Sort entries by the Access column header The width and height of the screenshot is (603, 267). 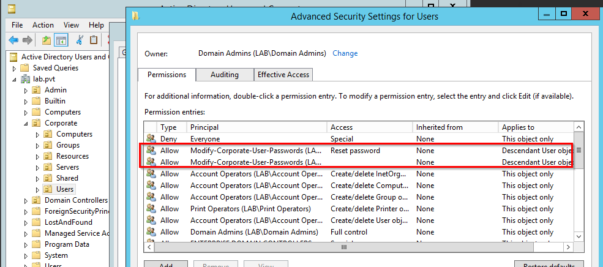(369, 127)
